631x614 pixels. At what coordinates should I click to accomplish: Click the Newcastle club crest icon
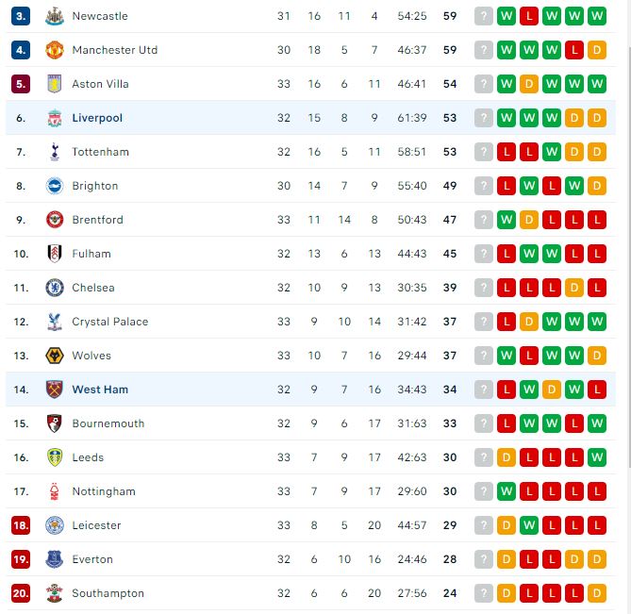coord(54,16)
